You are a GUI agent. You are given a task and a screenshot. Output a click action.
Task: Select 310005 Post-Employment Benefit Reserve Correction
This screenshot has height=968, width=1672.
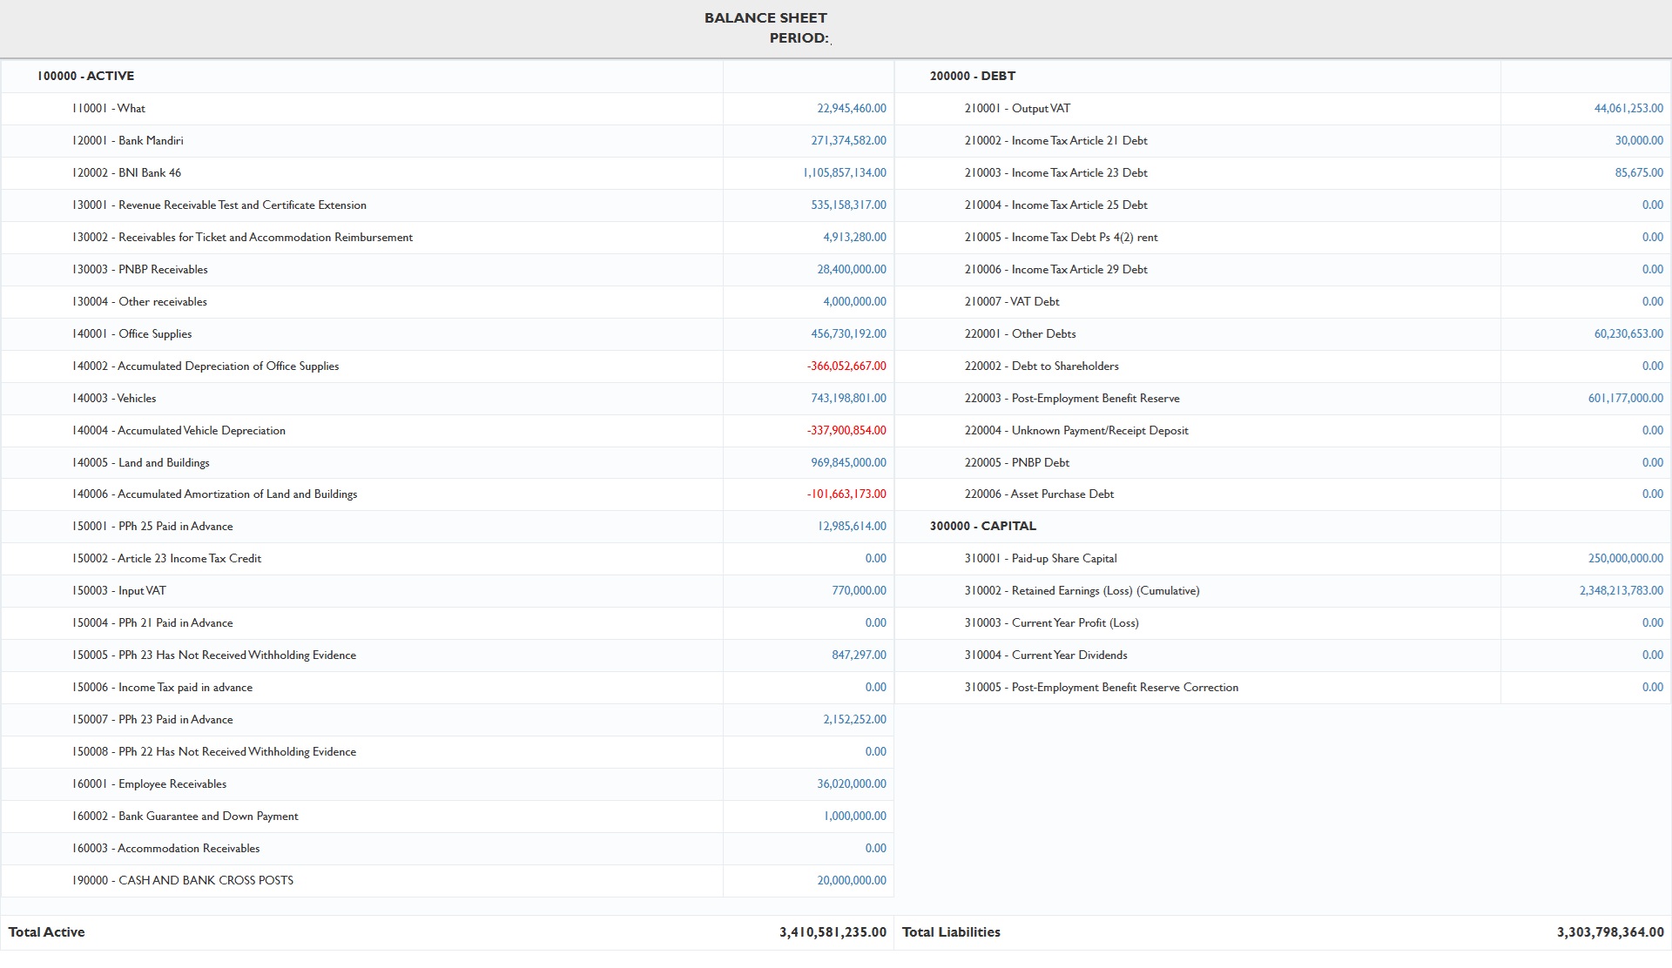coord(1101,688)
